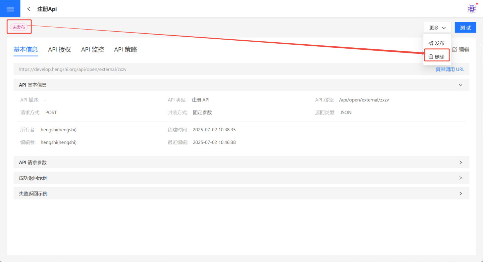Go to the API 策略 tab

click(x=125, y=50)
